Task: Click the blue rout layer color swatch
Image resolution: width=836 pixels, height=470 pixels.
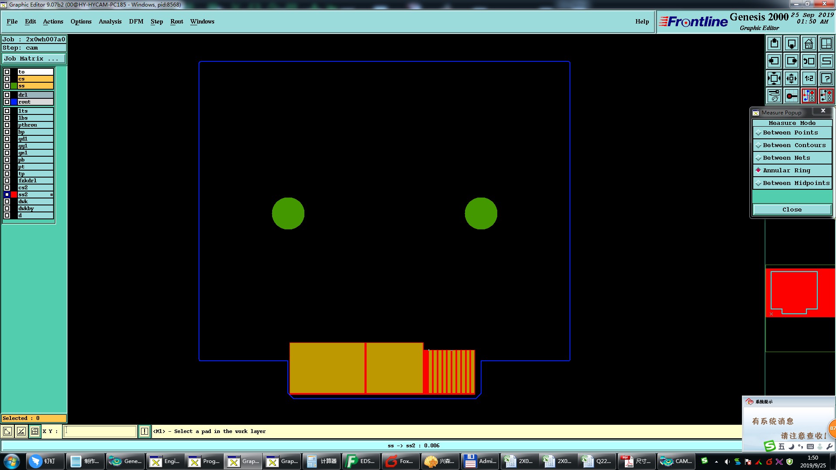Action: point(14,102)
